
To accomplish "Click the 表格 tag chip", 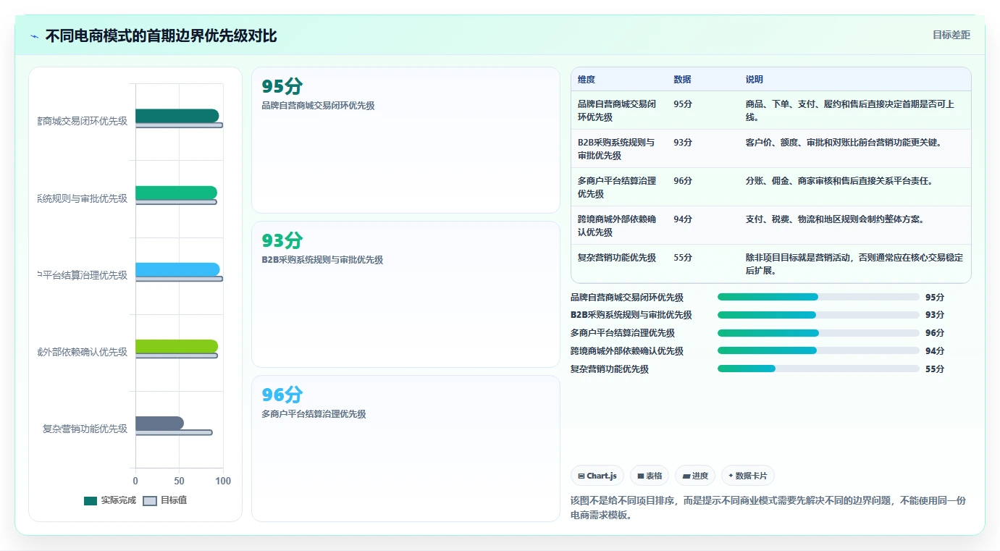I will pos(650,476).
